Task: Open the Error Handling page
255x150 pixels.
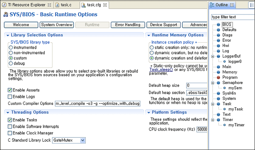Action: click(x=128, y=25)
